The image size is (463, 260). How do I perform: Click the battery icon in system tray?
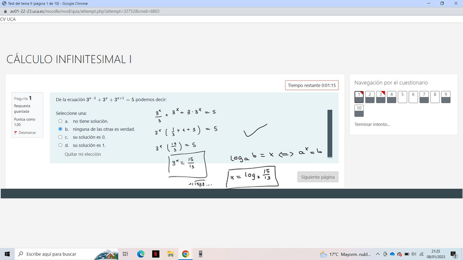click(407, 254)
